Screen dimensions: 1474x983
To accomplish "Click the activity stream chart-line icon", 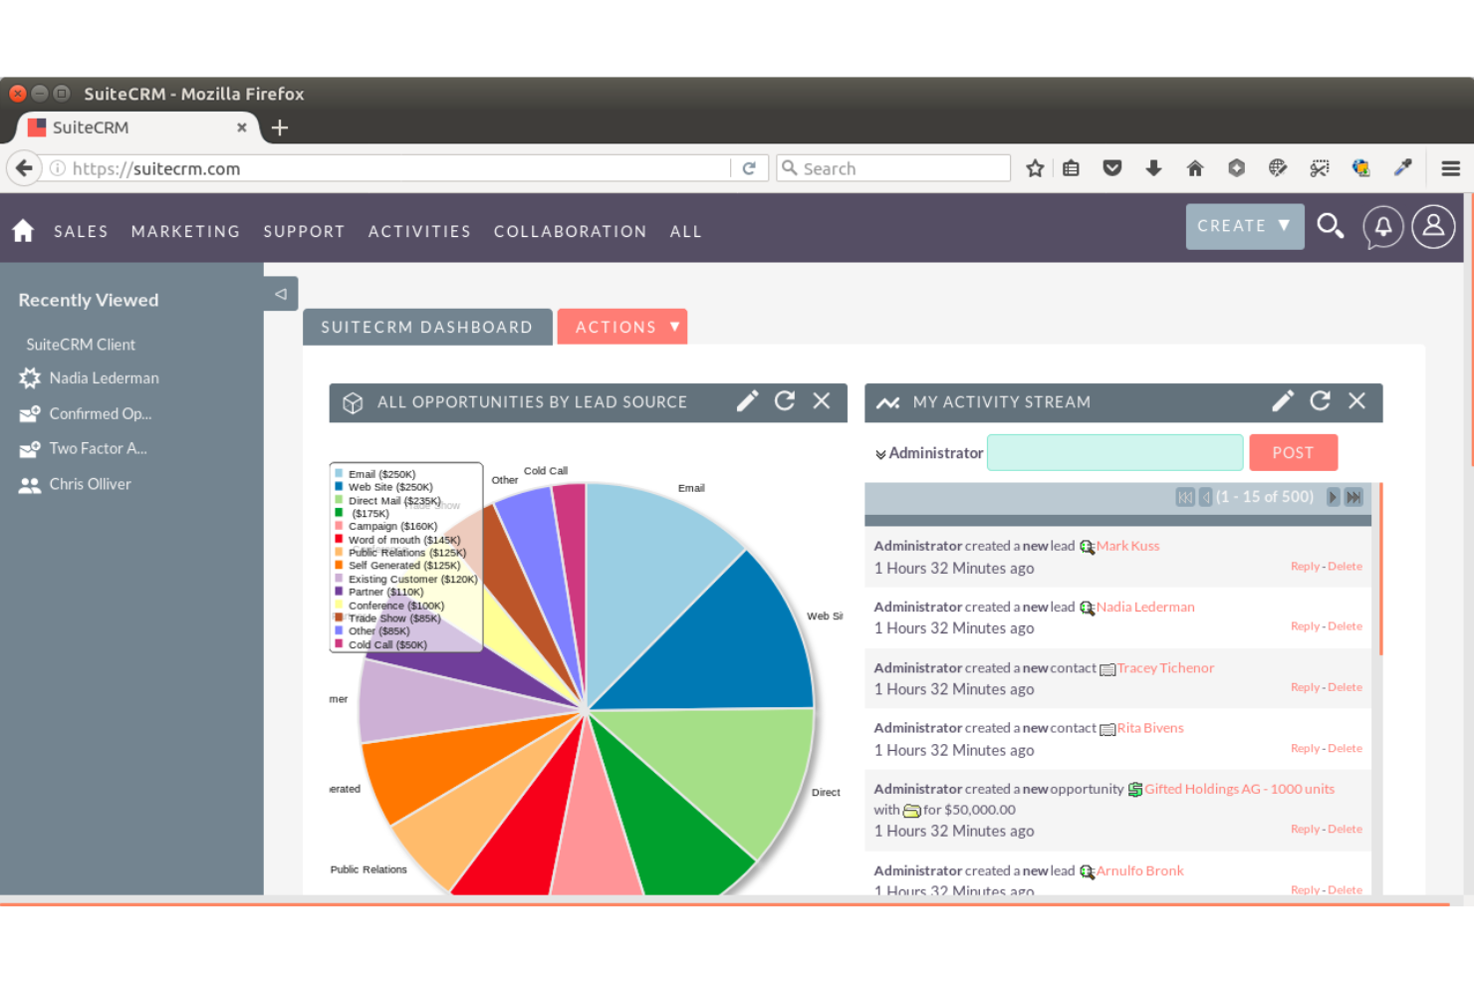I will pyautogui.click(x=887, y=402).
